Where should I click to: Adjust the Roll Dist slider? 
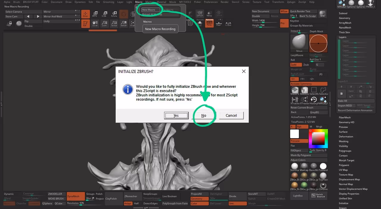pyautogui.click(x=318, y=60)
